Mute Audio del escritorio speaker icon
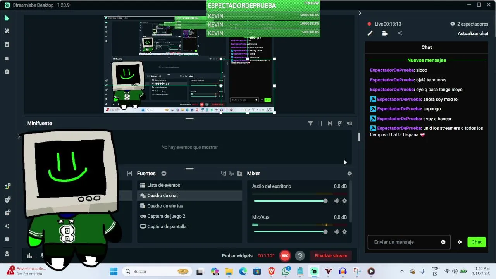Viewport: 496px width, 279px height. pyautogui.click(x=336, y=201)
